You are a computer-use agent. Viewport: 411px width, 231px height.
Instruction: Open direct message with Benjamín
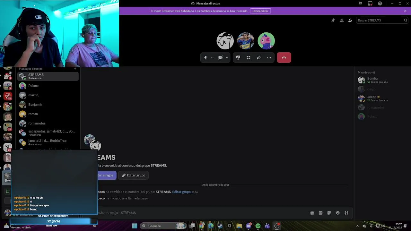48,105
